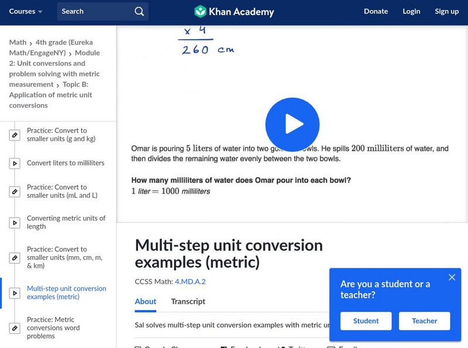Choose Teacher in the popup
Screen dimensions: 468x348
424,321
